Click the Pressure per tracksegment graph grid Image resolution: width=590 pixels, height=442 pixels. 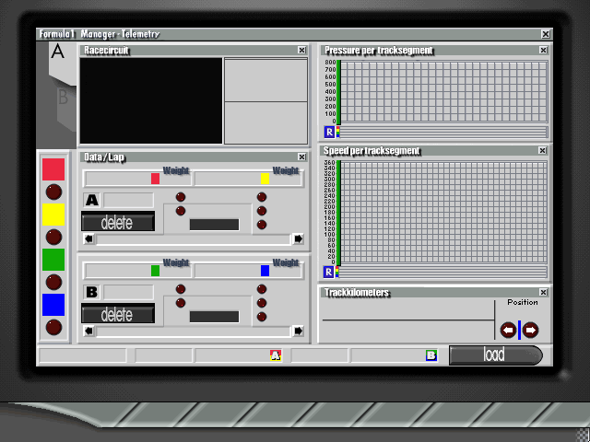[x=444, y=92]
